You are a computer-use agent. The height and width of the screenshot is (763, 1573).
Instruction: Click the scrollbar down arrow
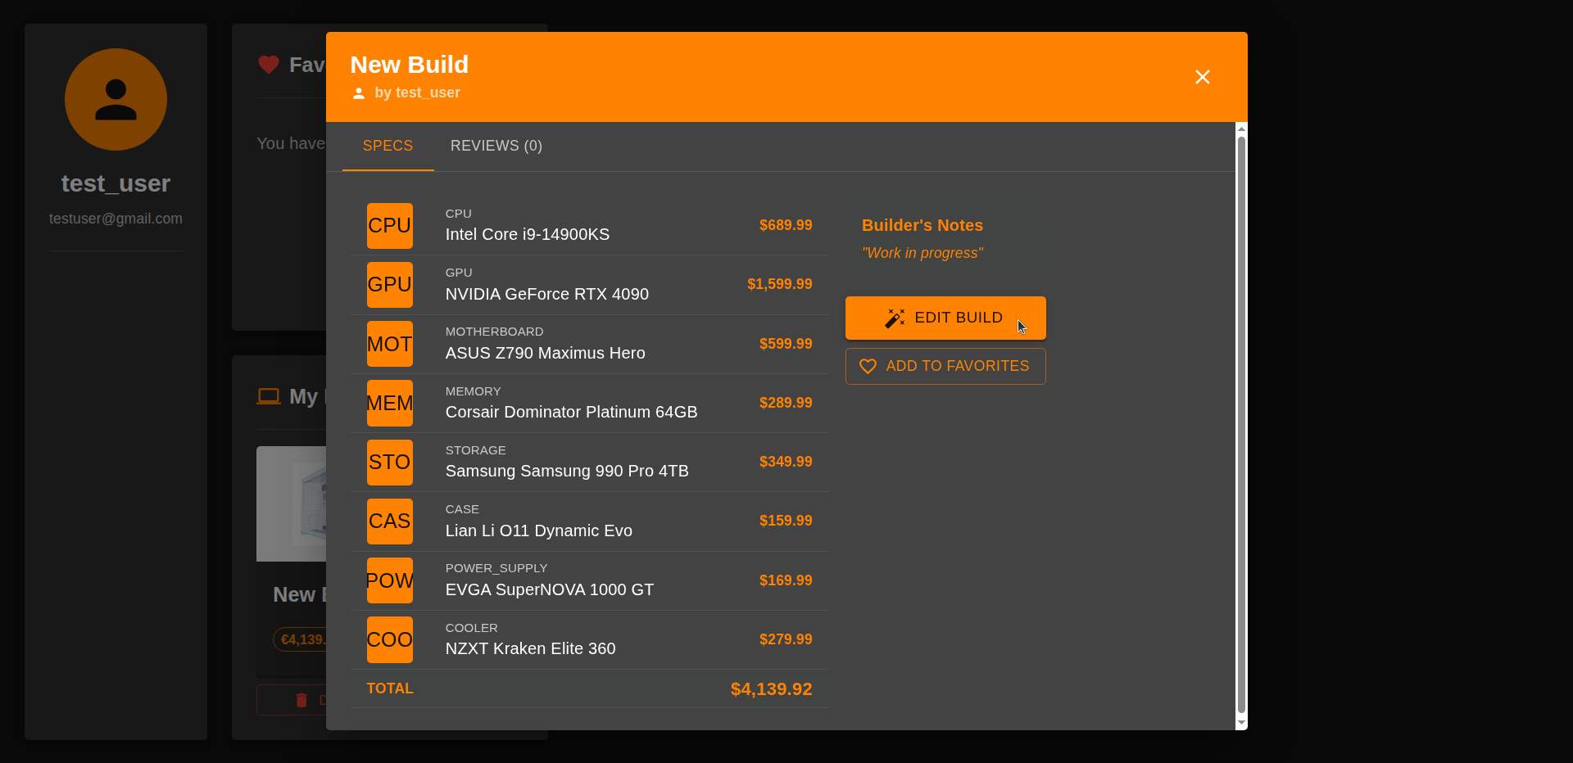1241,723
